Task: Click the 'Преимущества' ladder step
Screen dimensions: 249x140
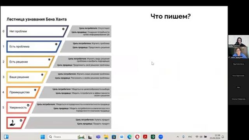Action: point(23,92)
